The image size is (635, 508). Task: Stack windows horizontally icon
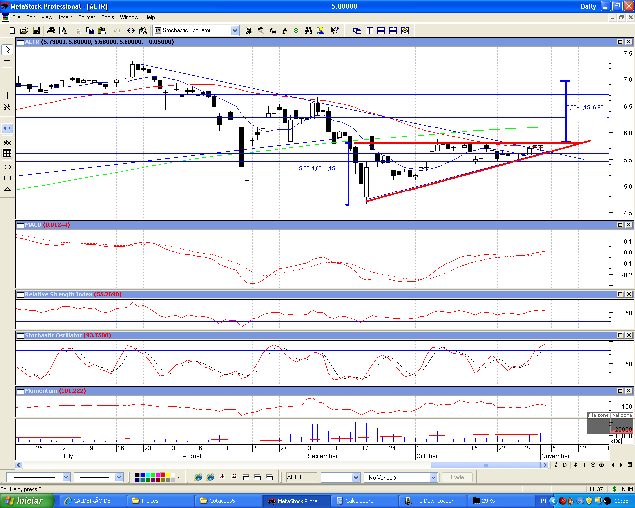[x=381, y=30]
